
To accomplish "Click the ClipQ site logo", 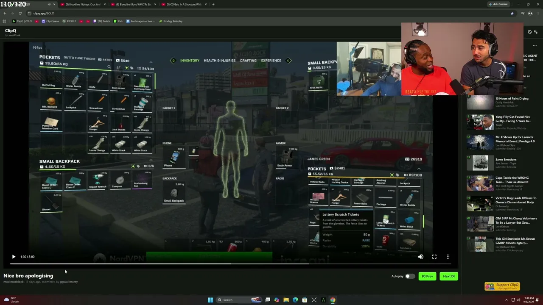I will tap(11, 30).
